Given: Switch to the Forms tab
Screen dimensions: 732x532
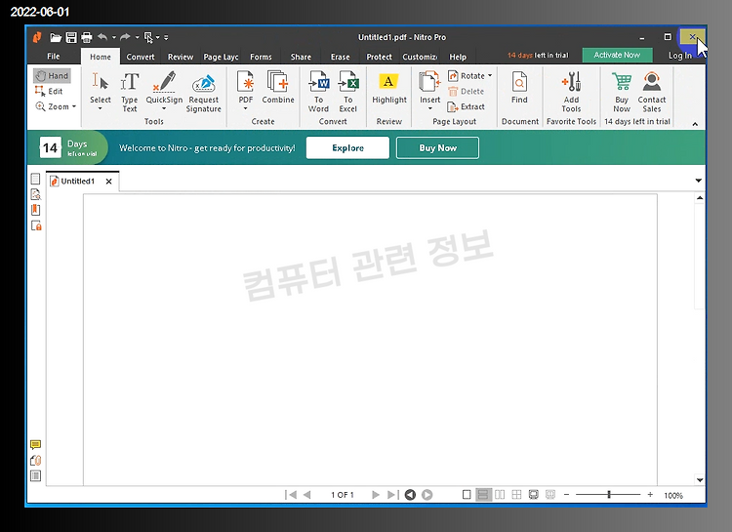Looking at the screenshot, I should [261, 57].
